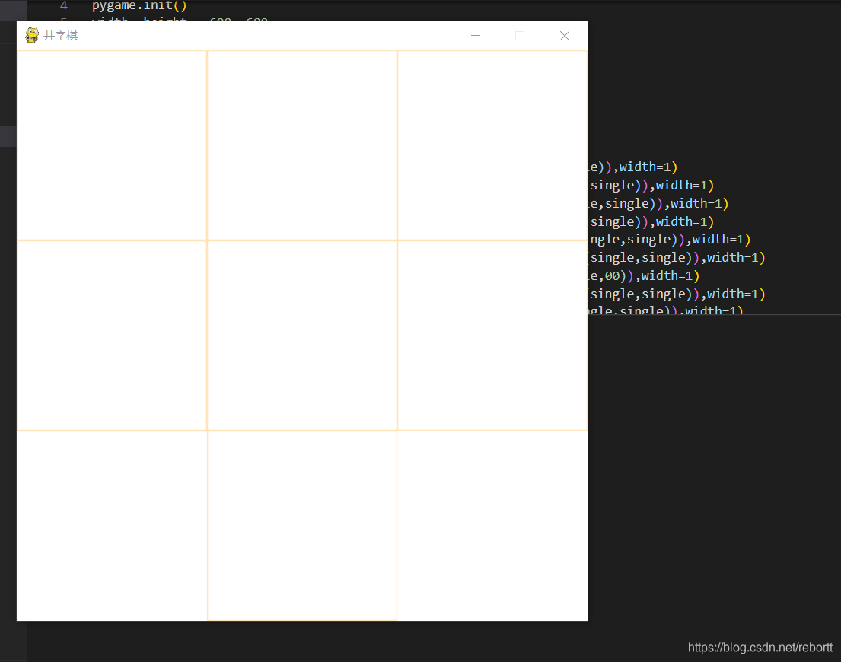Place cursor on code line containing "00)),width=1)"

[x=644, y=275]
